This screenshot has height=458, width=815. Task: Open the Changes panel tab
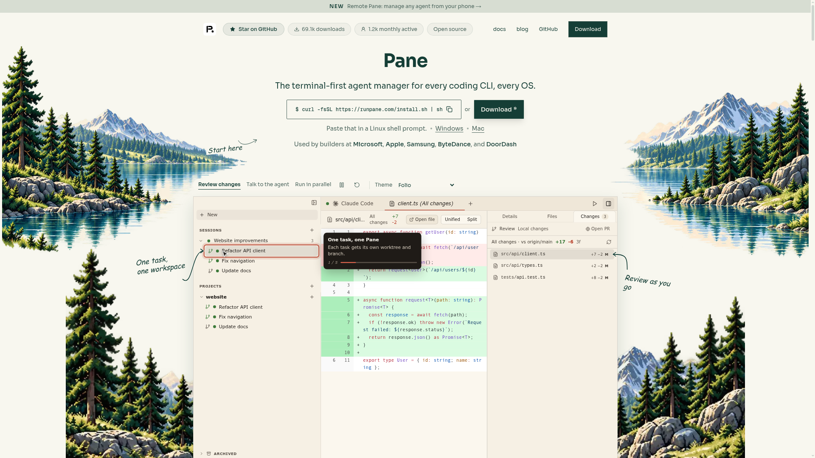[594, 217]
